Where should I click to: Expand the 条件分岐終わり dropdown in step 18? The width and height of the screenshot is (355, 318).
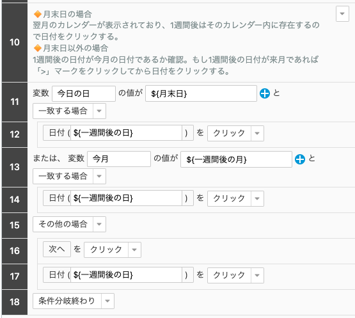click(107, 301)
